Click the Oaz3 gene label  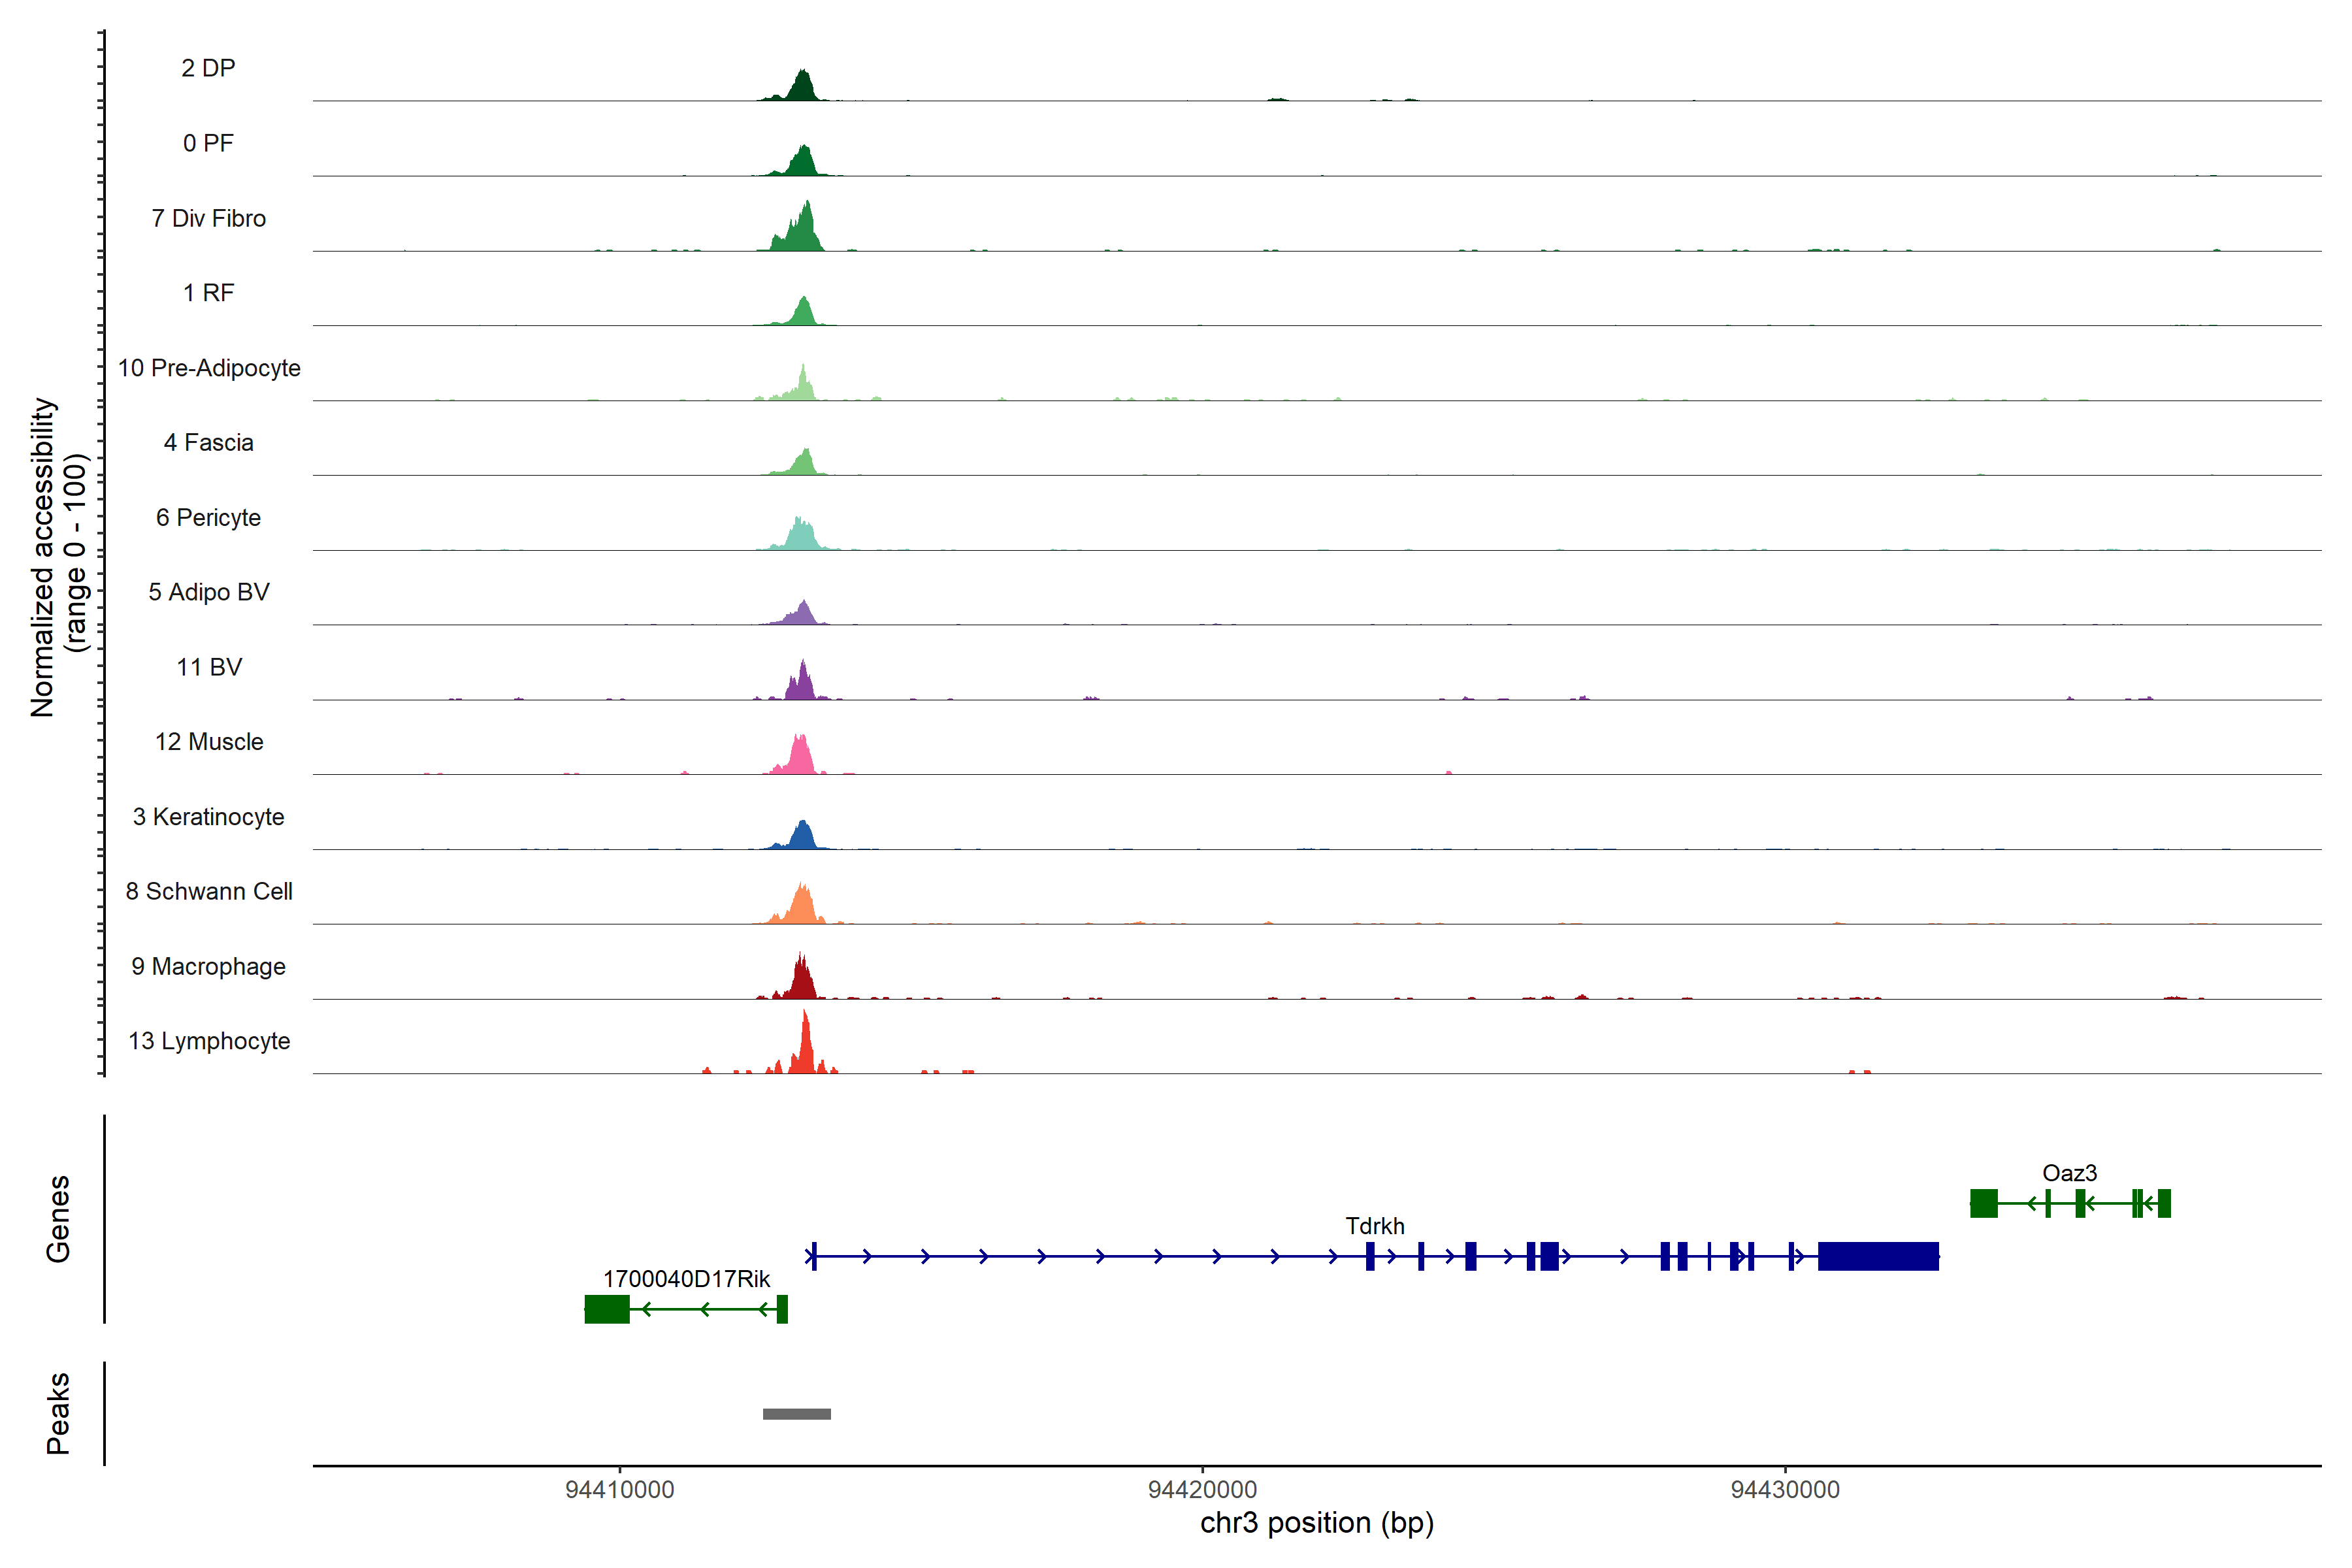pyautogui.click(x=2069, y=1173)
